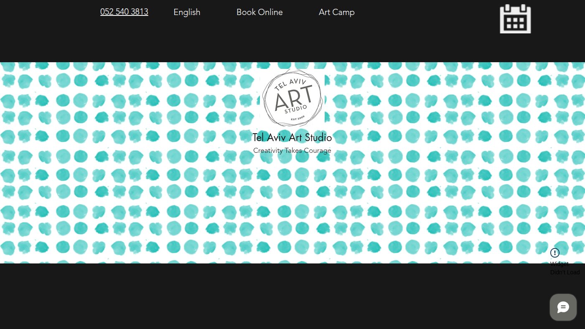Open the calendar icon in header
The width and height of the screenshot is (585, 329).
(515, 19)
